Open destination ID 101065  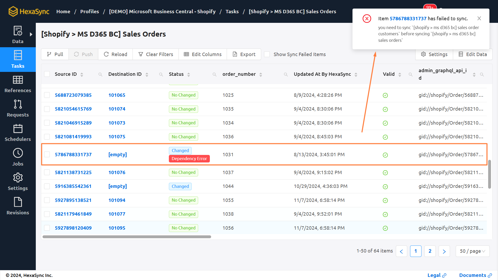pos(117,95)
